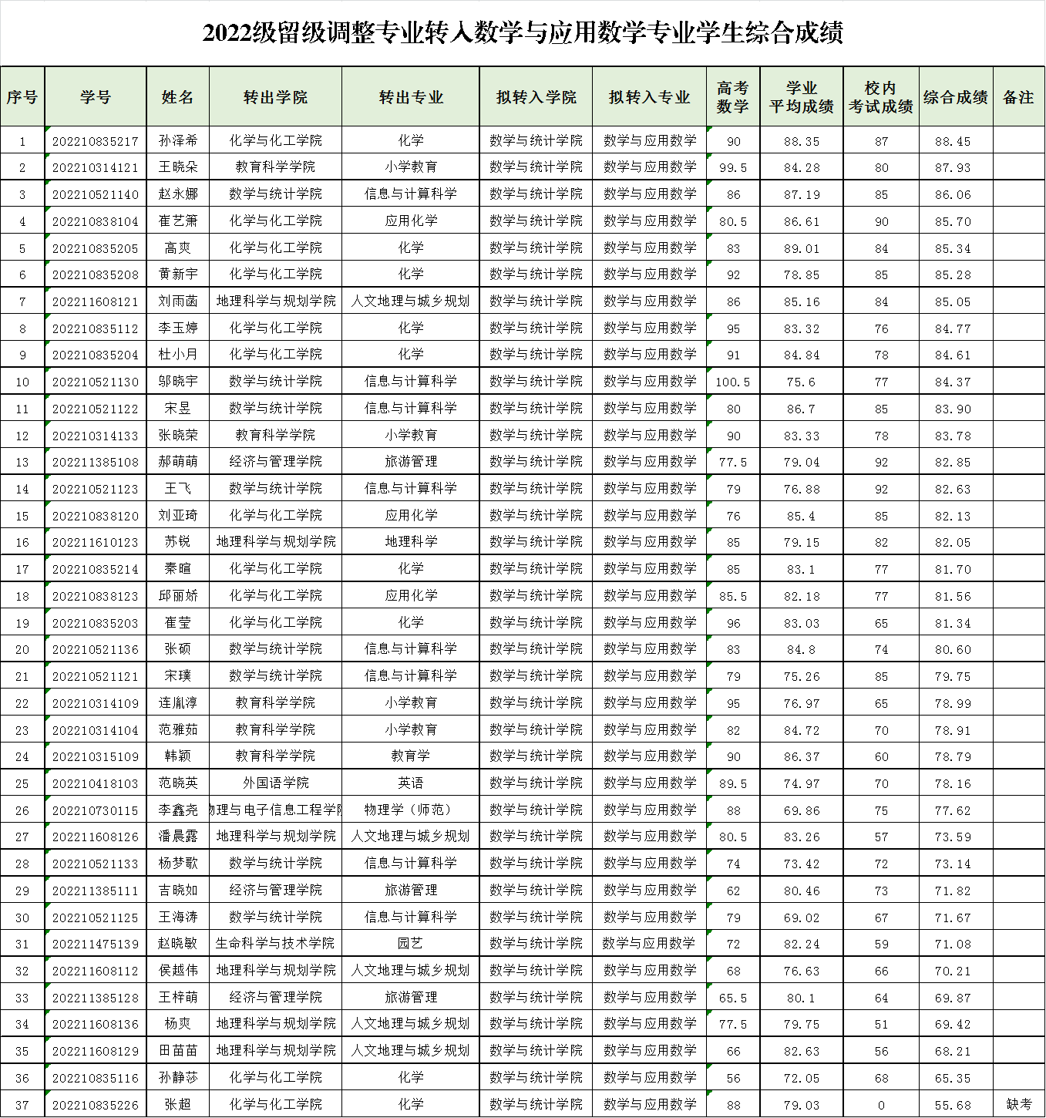
Task: Select the merged title row above headers
Action: coord(523,34)
